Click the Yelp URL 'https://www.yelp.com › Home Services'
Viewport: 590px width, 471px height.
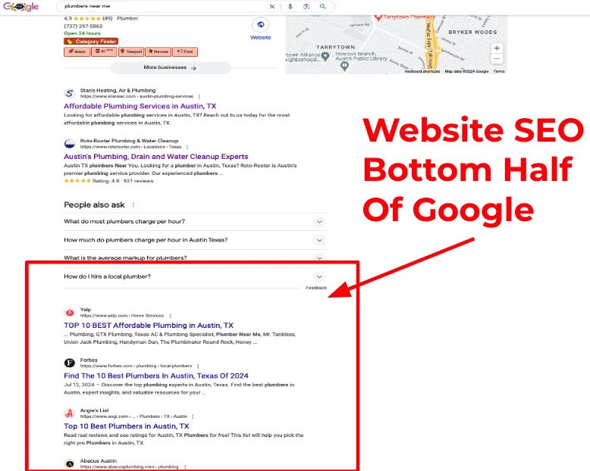(122, 316)
